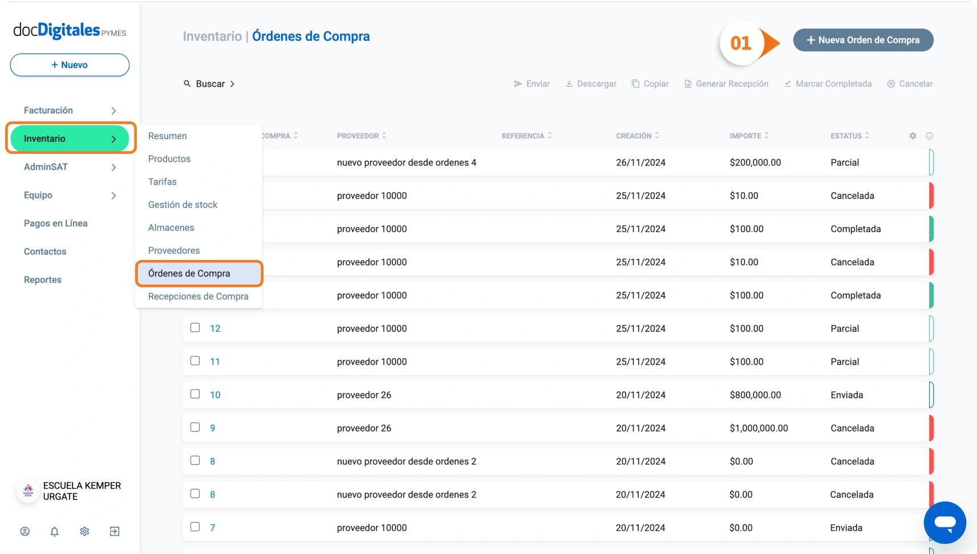Click the Nueva Orden de Compra button
Viewport: 977px width, 554px height.
863,40
